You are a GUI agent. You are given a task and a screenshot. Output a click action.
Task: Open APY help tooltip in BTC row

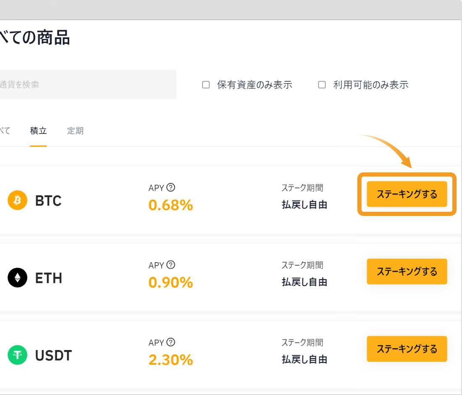coord(171,187)
